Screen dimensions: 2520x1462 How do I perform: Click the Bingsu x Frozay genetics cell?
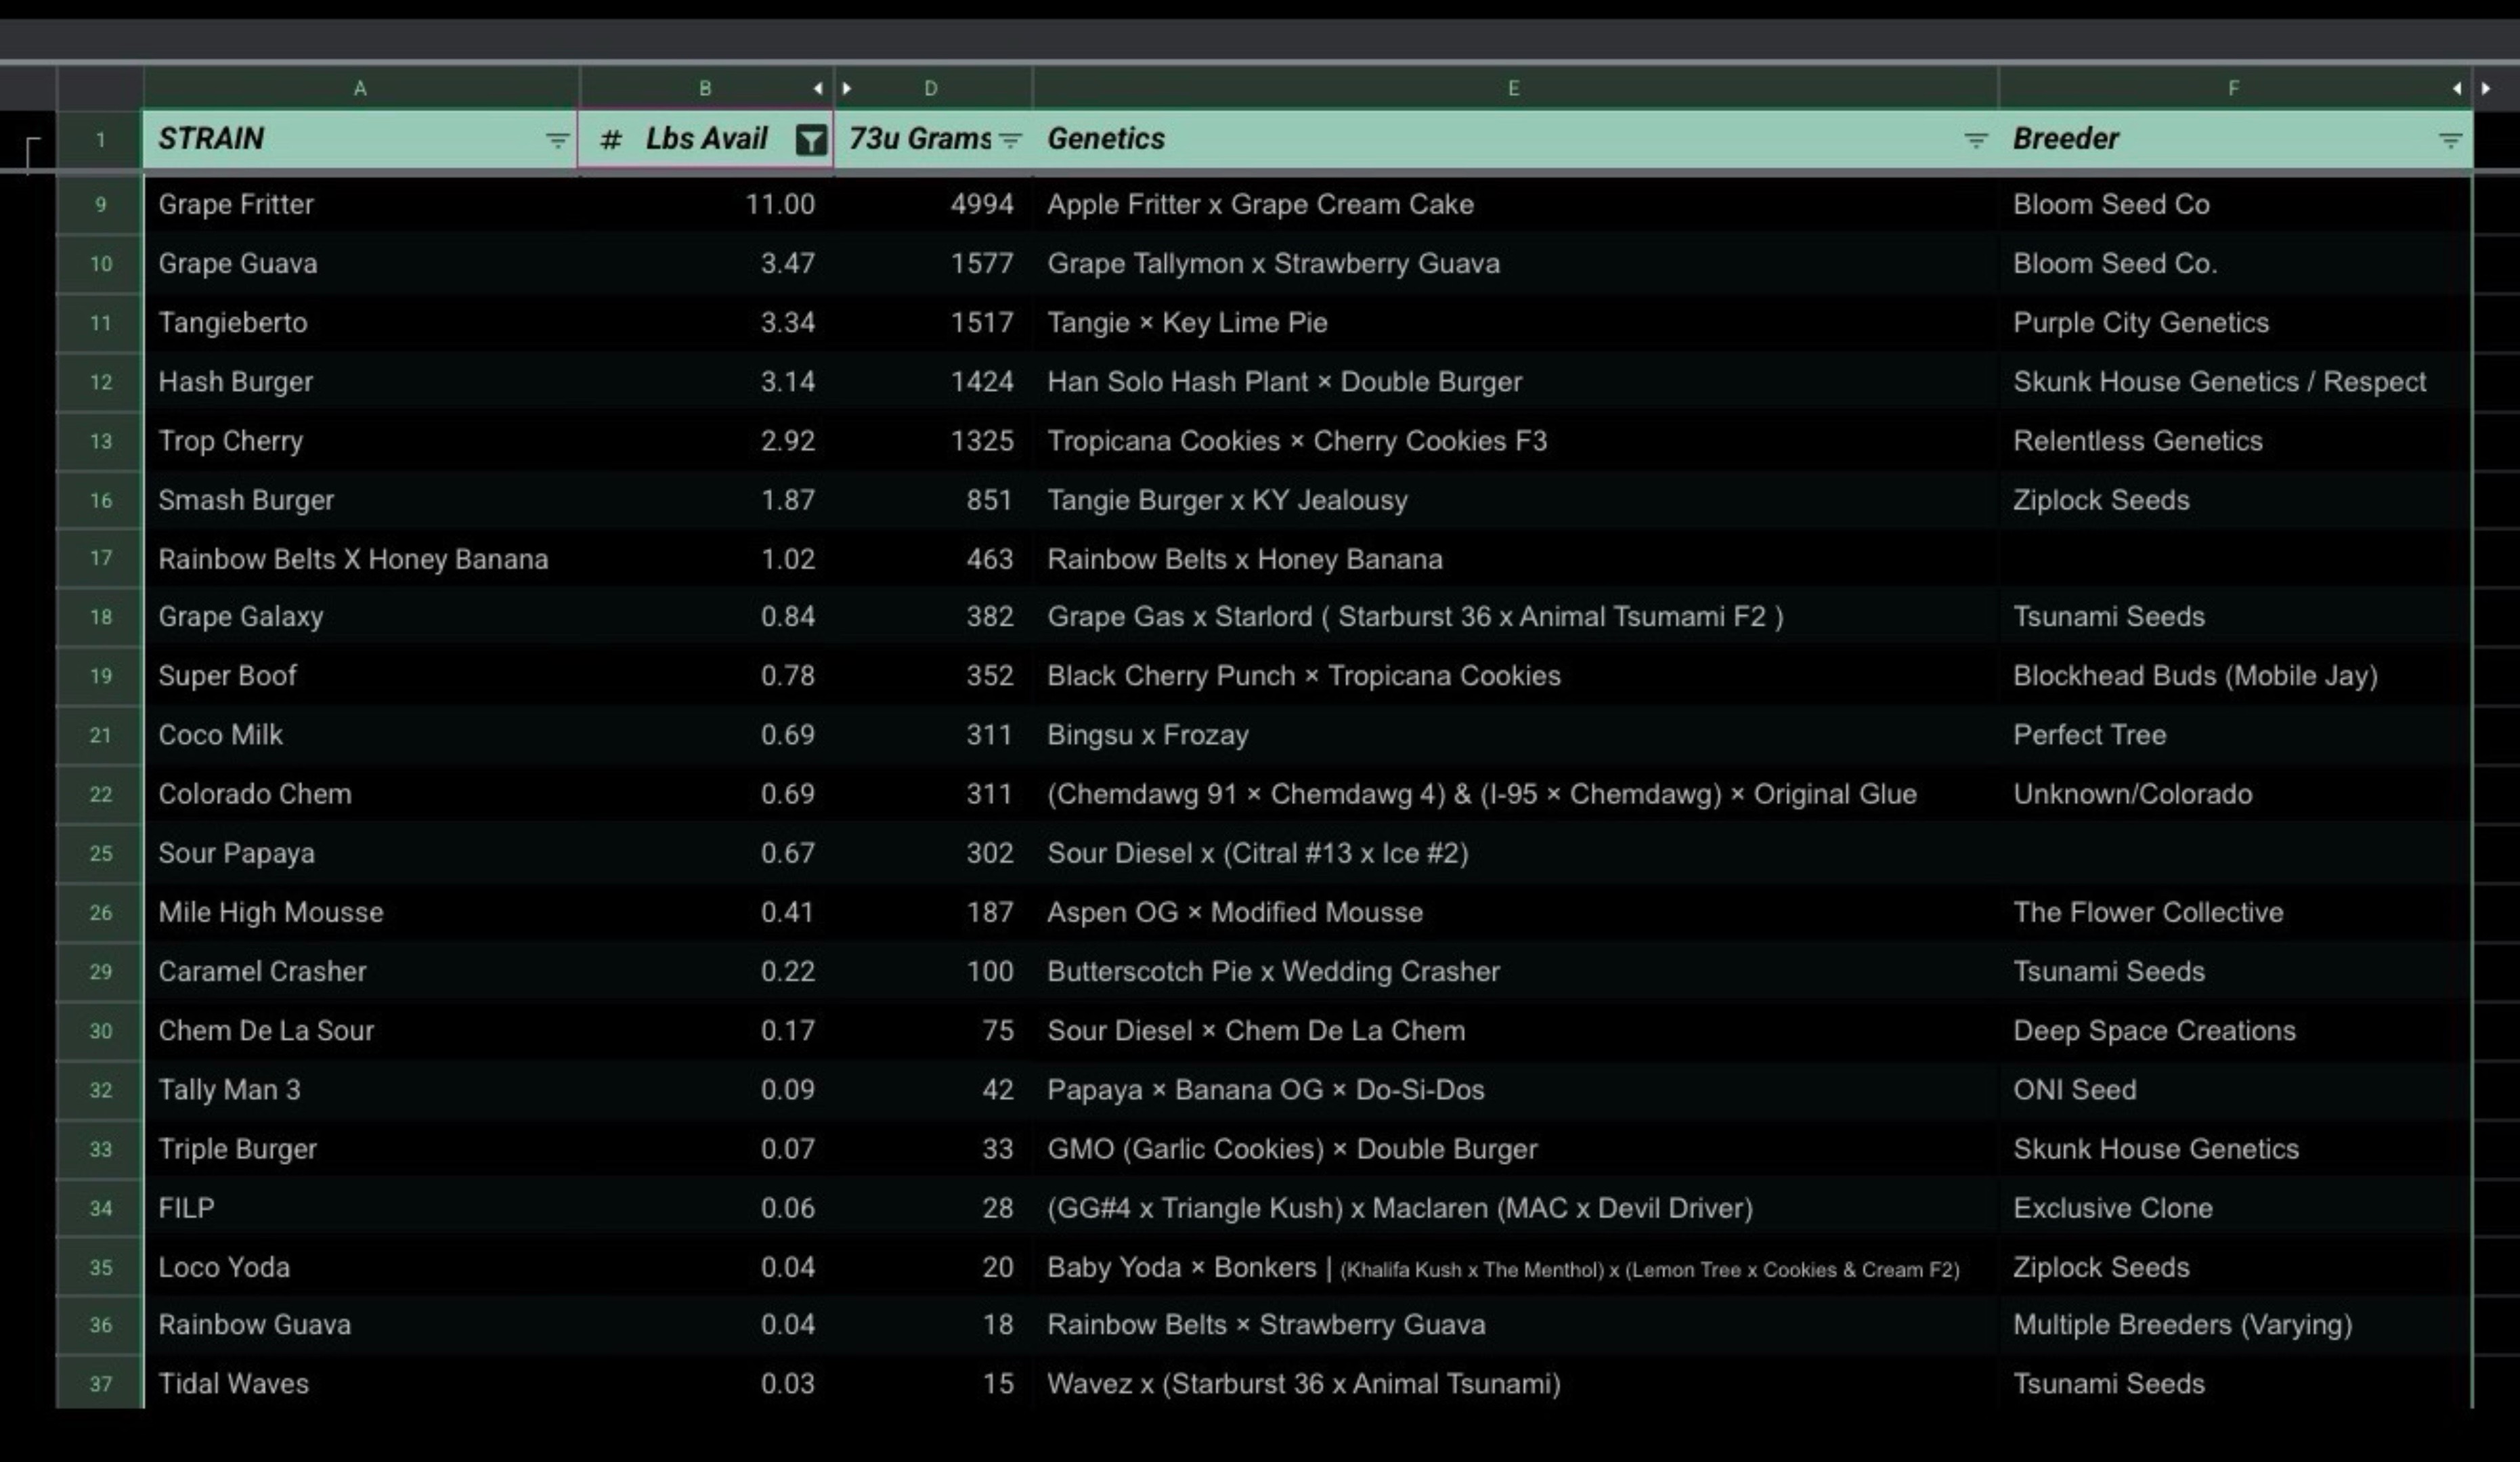pyautogui.click(x=1515, y=735)
